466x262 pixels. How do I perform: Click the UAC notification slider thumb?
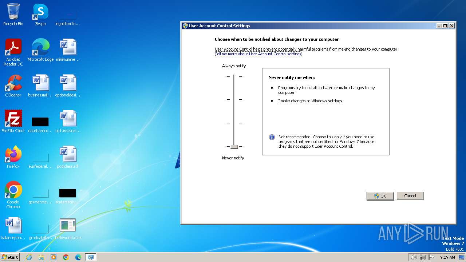point(234,146)
